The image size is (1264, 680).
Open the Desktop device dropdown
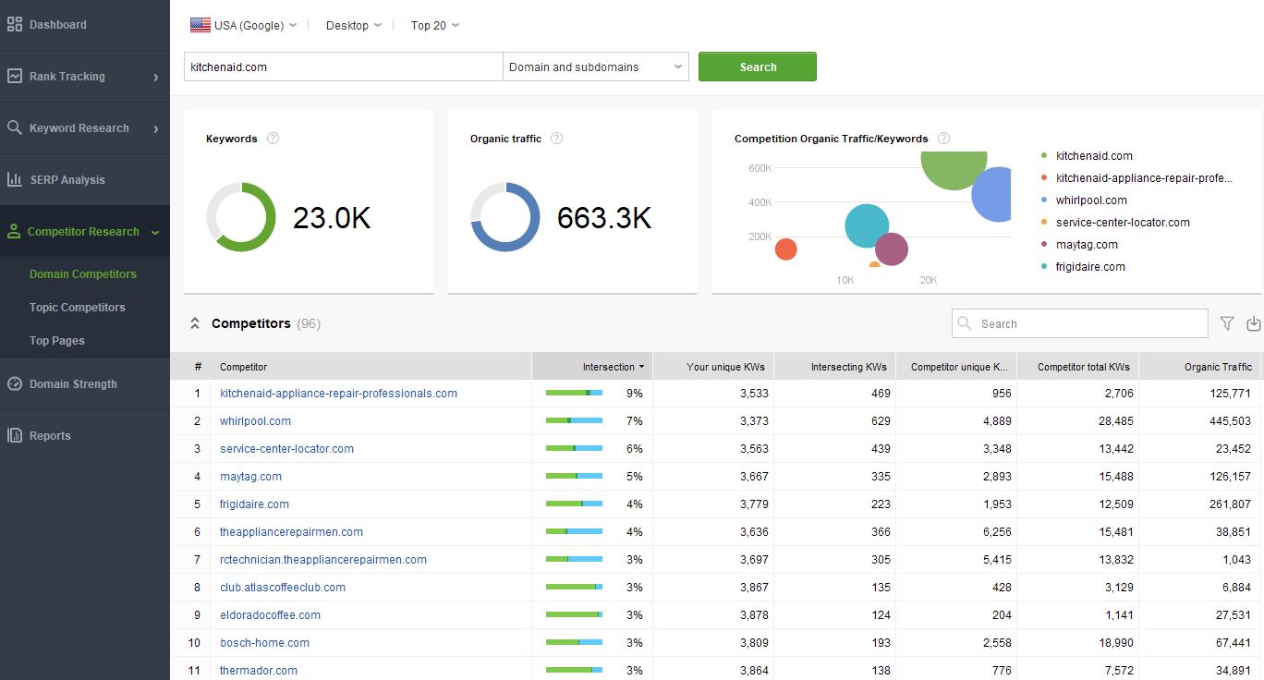pyautogui.click(x=354, y=25)
